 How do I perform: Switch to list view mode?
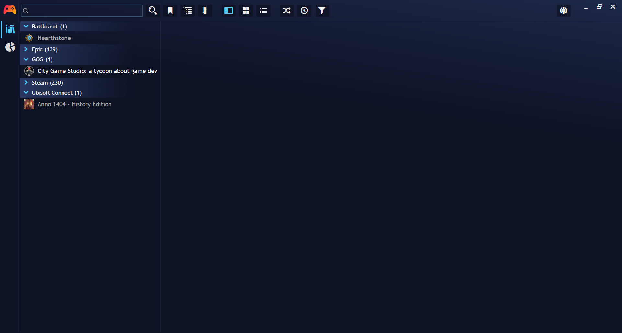[263, 11]
